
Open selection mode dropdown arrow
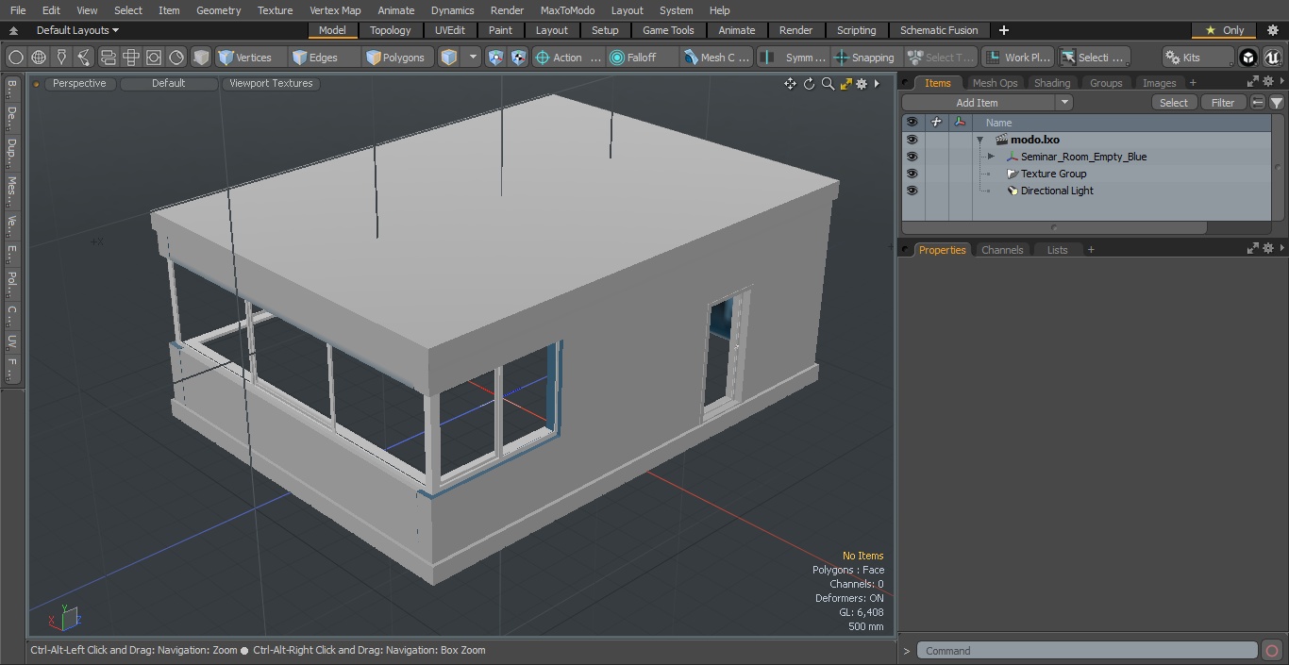coord(473,58)
